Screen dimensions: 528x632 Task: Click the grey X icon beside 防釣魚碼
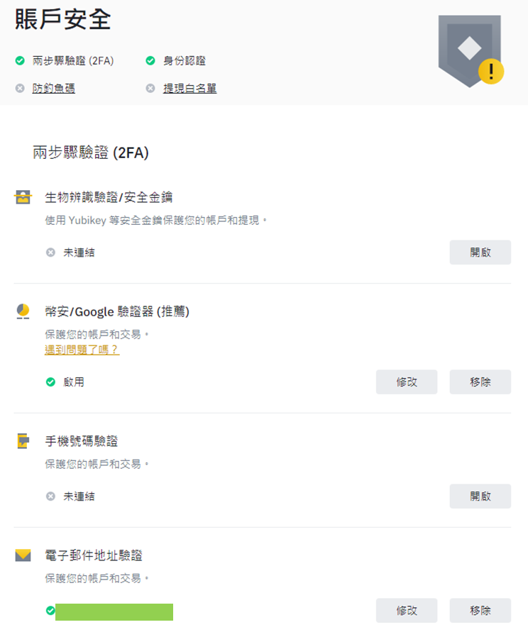click(20, 88)
